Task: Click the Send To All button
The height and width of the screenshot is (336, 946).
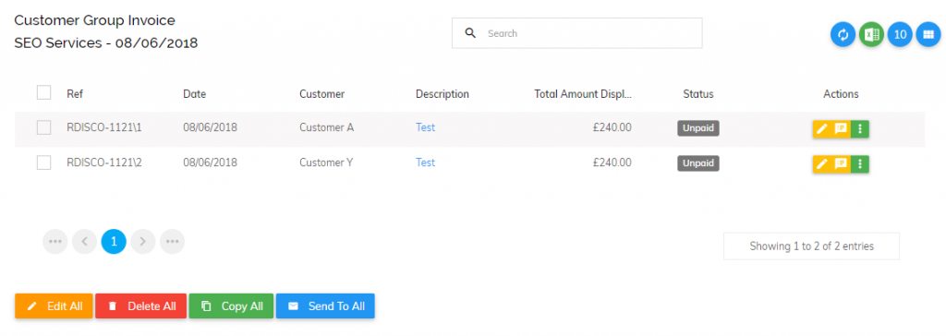Action: [326, 306]
